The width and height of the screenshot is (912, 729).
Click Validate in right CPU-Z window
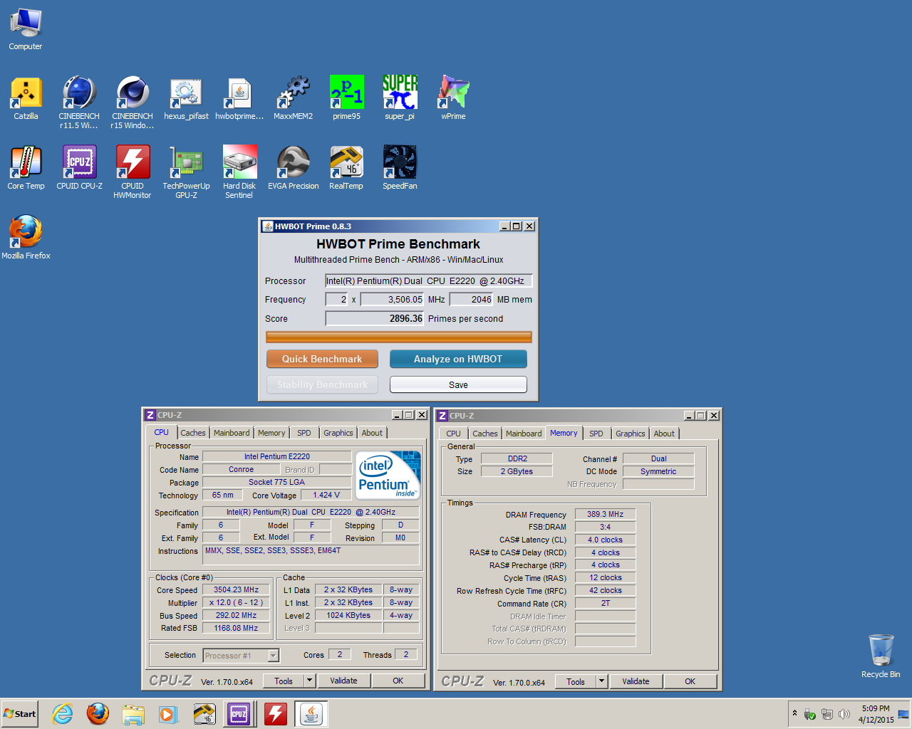click(636, 681)
